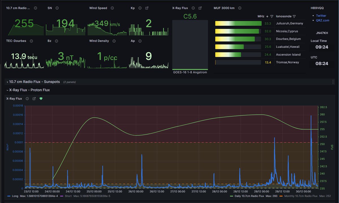Image resolution: width=339 pixels, height=203 pixels.
Task: Open the Twitter link
Action: (x=321, y=16)
